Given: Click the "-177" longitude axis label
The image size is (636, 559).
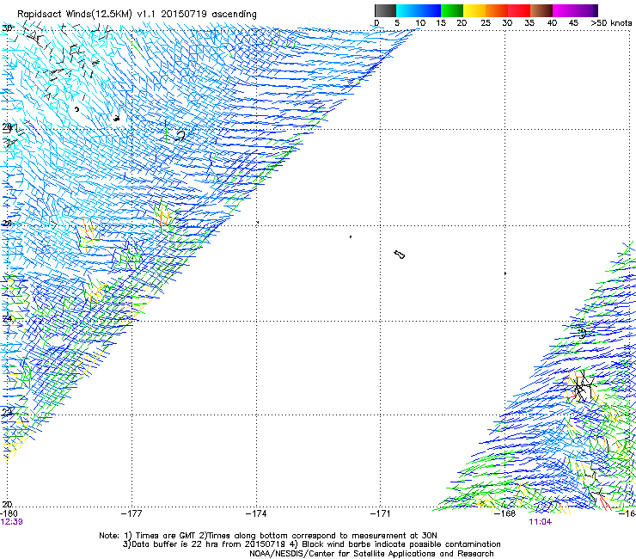Looking at the screenshot, I should point(131,513).
